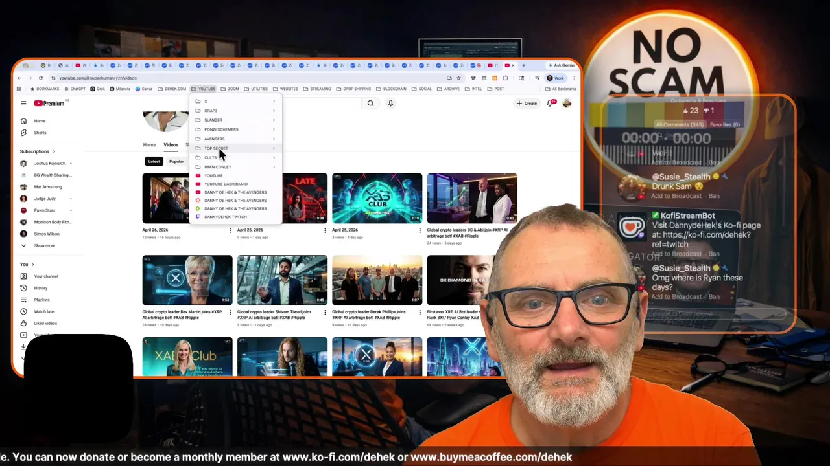Open options for April 26, 2026 video
The height and width of the screenshot is (466, 830).
(230, 230)
